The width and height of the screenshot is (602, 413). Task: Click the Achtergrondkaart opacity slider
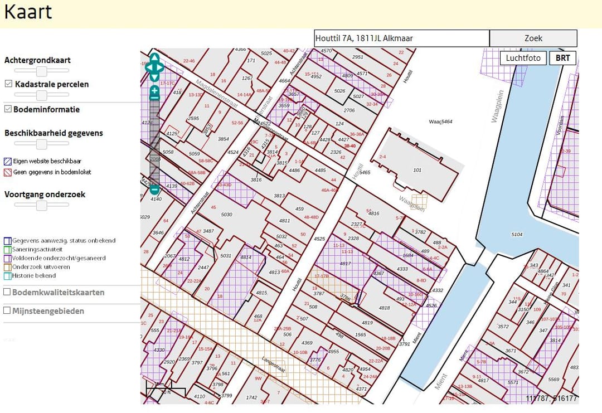click(x=41, y=71)
